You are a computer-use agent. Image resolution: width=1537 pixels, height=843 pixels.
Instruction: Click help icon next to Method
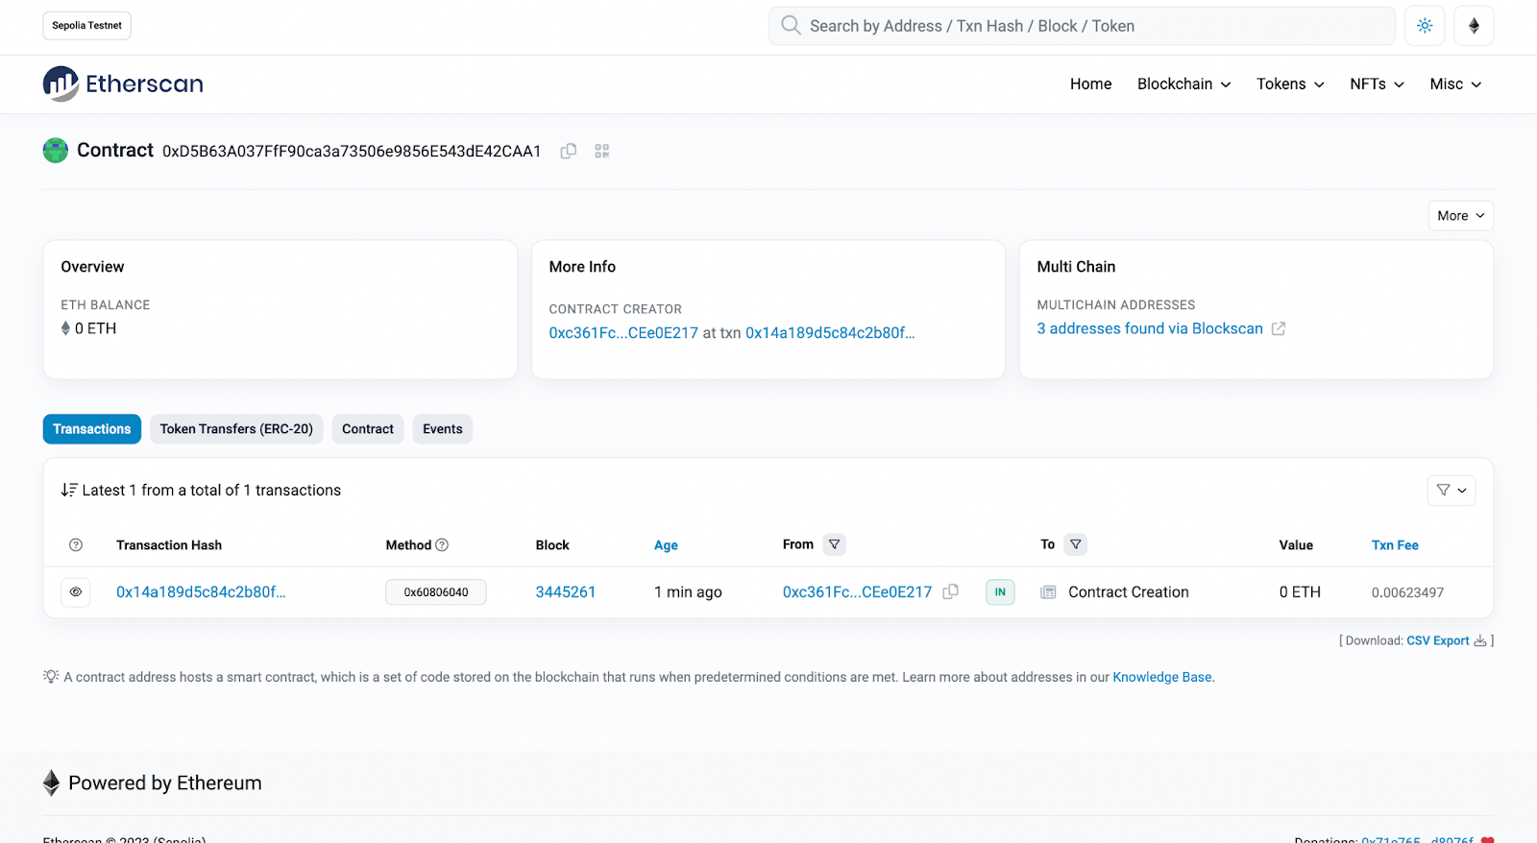coord(442,545)
